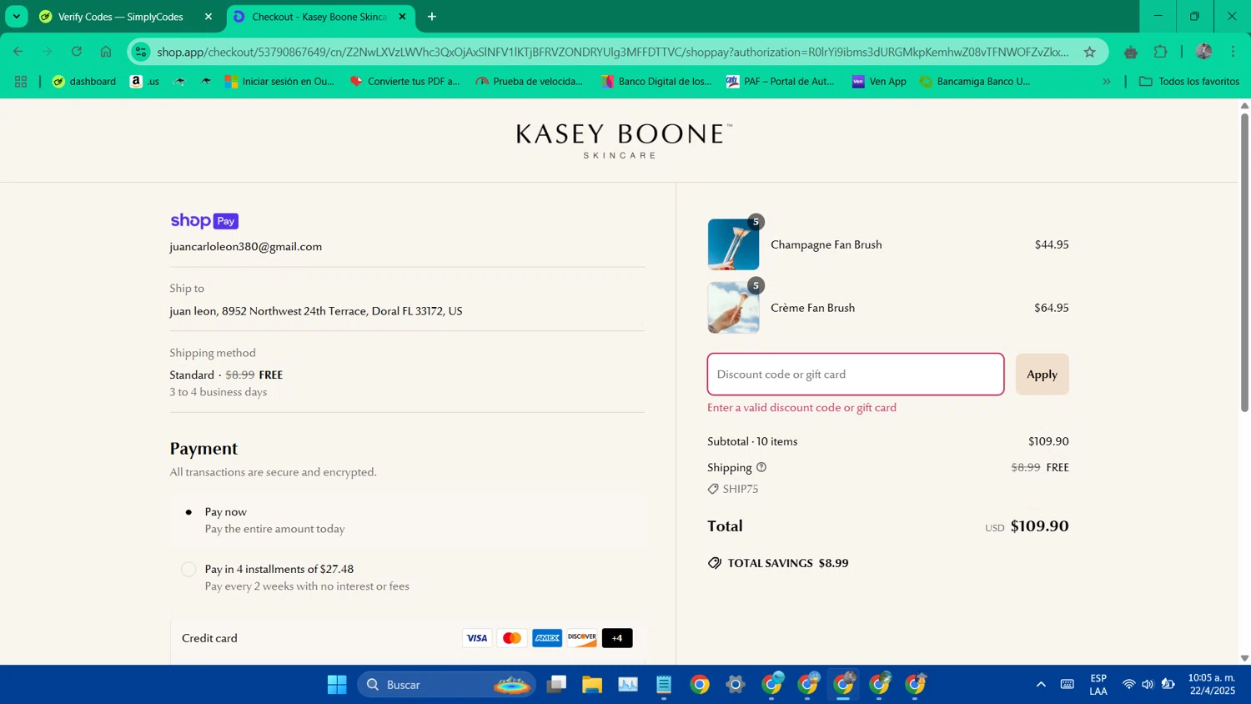The image size is (1251, 704).
Task: Open a new browser tab
Action: point(432,17)
